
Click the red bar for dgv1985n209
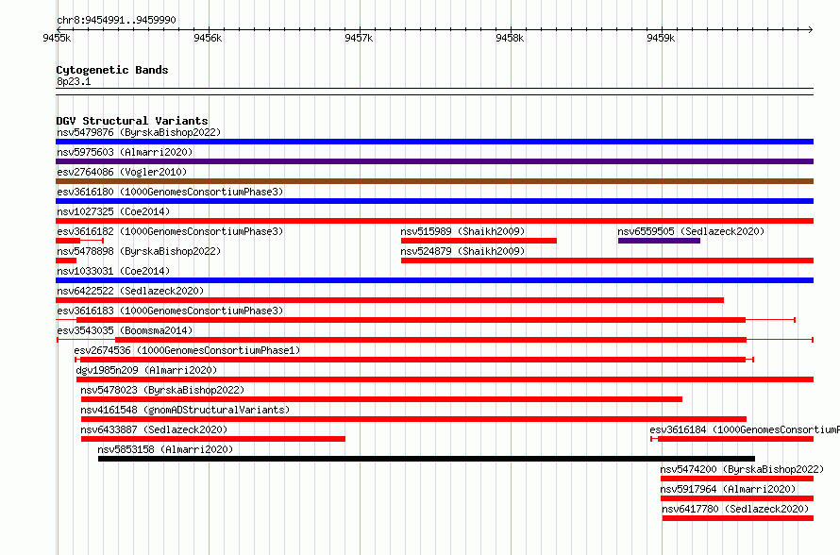(x=445, y=379)
